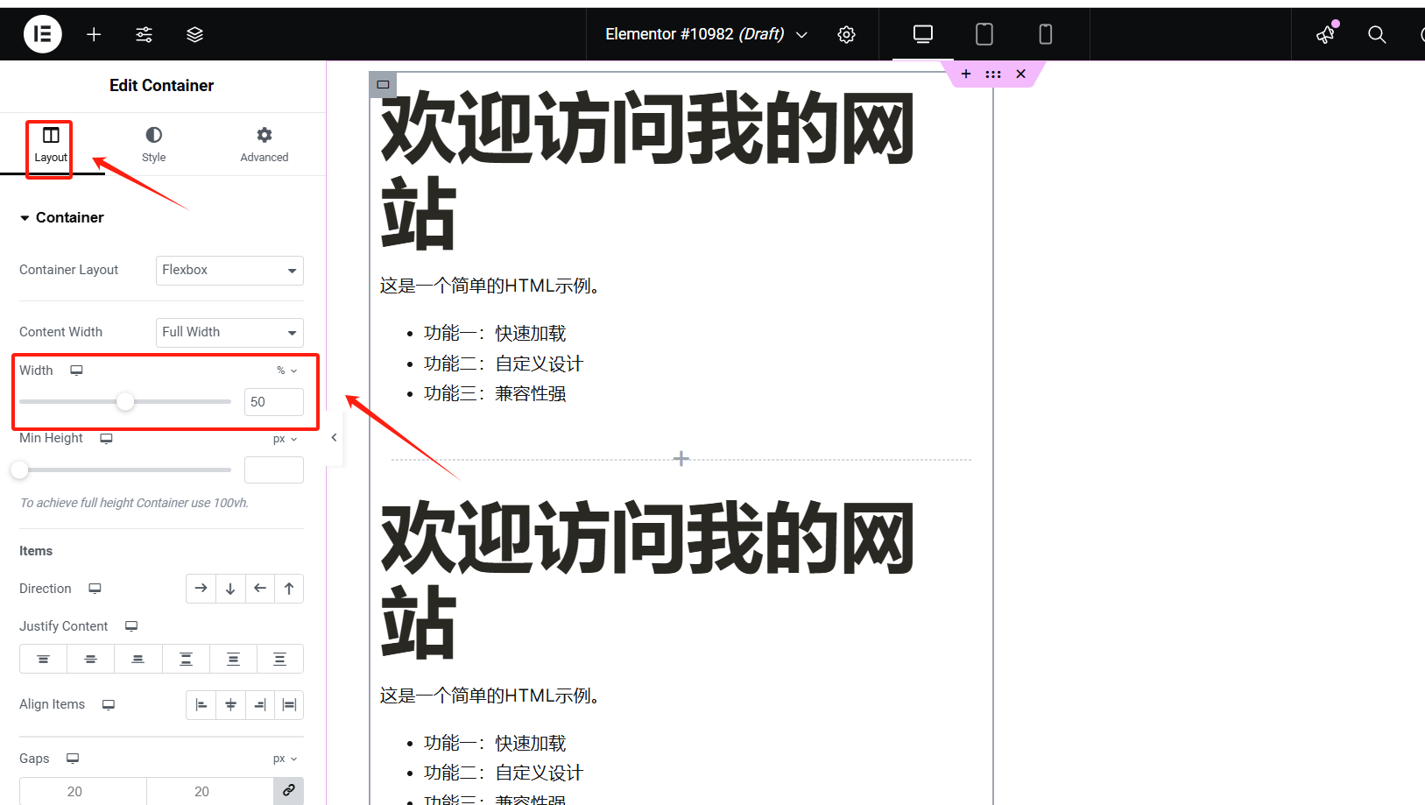Click the Width value input showing 50
This screenshot has height=805, width=1425.
tap(273, 401)
